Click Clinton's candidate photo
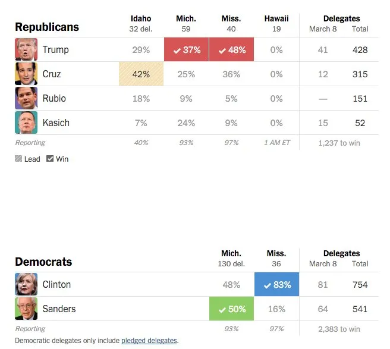The height and width of the screenshot is (349, 390). point(26,284)
